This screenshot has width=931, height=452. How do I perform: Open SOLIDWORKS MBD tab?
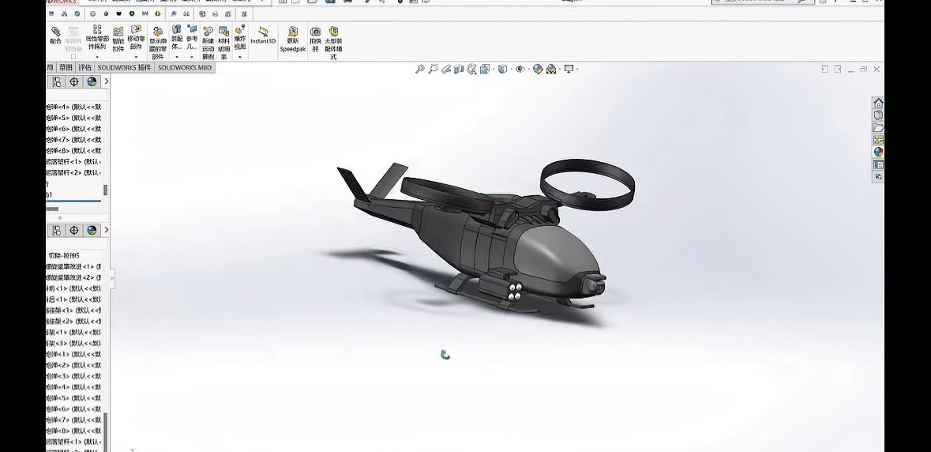point(185,68)
